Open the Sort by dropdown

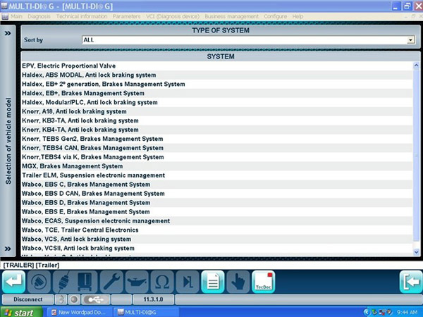[410, 40]
